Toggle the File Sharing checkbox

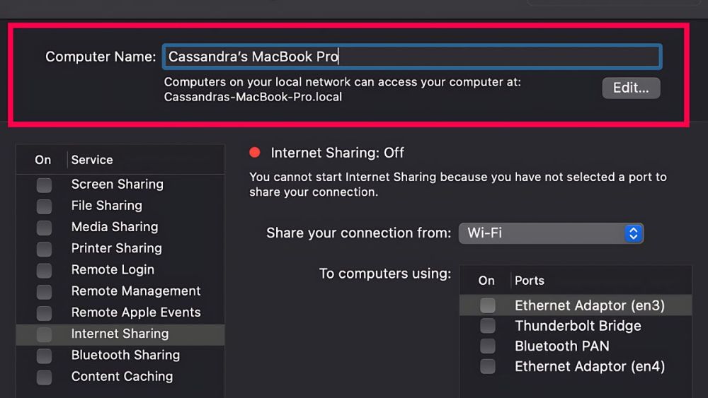44,206
